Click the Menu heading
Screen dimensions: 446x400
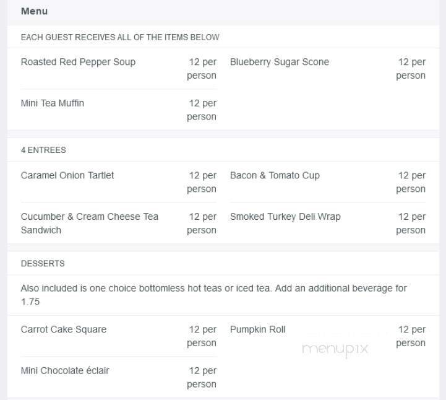click(x=34, y=11)
